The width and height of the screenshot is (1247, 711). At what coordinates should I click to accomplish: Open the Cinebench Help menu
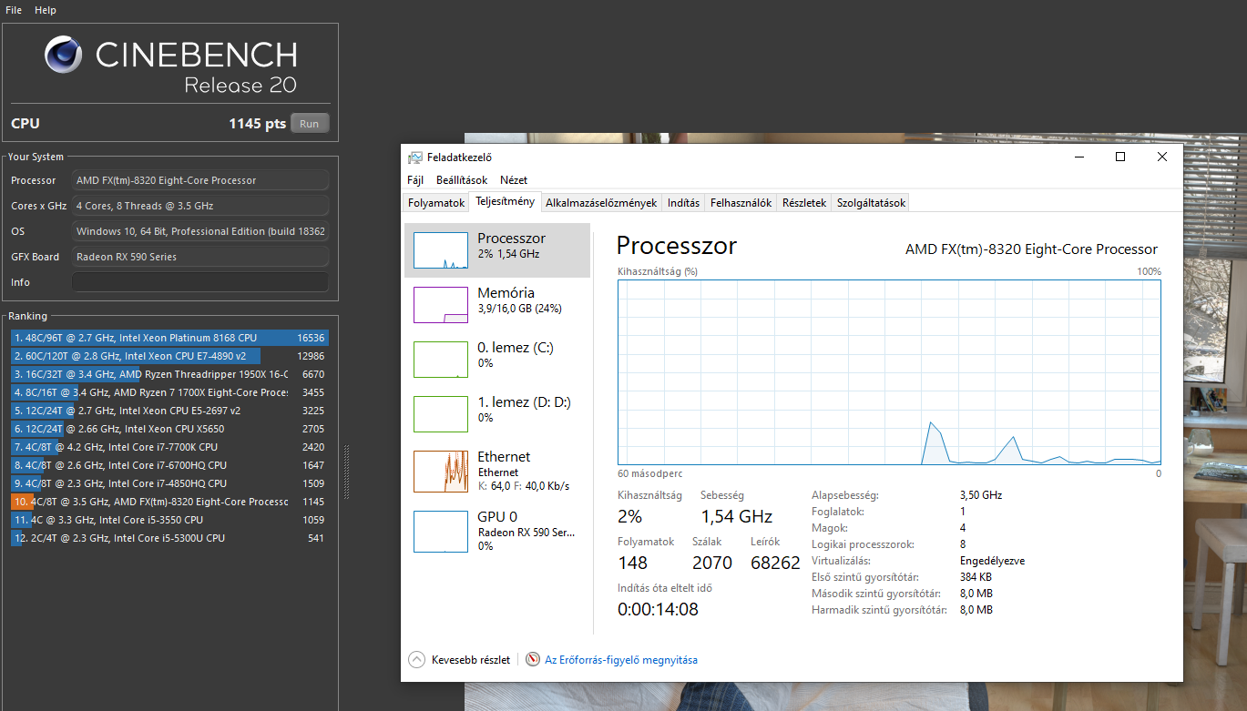click(46, 10)
